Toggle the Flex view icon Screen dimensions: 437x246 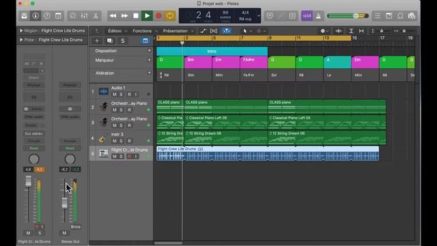[214, 31]
